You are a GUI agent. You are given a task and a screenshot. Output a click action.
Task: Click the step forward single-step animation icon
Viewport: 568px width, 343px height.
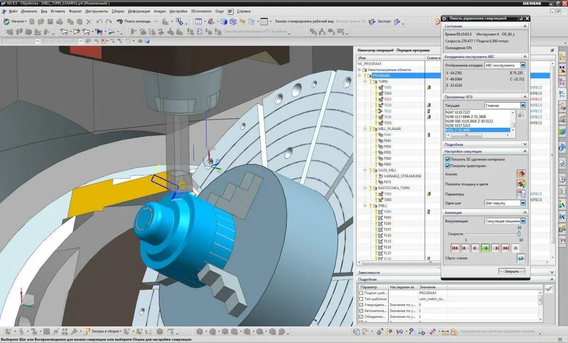click(x=496, y=248)
